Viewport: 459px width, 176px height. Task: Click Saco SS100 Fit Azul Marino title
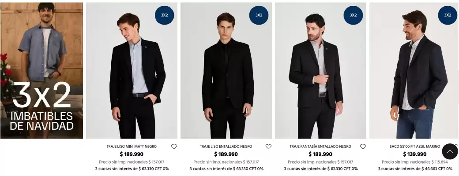tap(415, 147)
